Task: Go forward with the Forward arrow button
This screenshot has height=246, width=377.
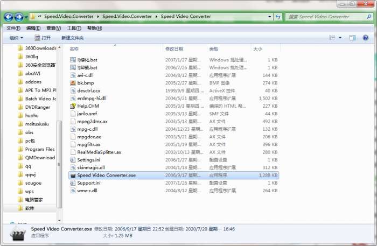Action: click(19, 17)
